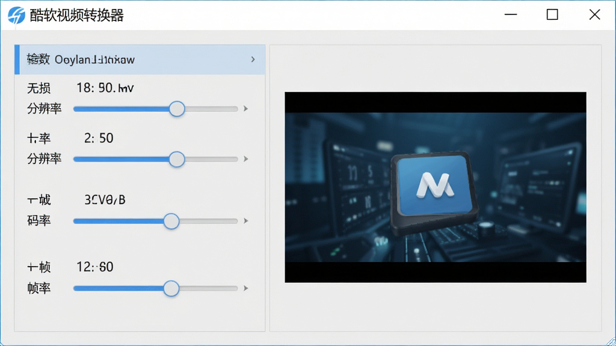The width and height of the screenshot is (616, 346).
Task: Click the arrow at the end of the 帧率 slider
Action: 246,288
